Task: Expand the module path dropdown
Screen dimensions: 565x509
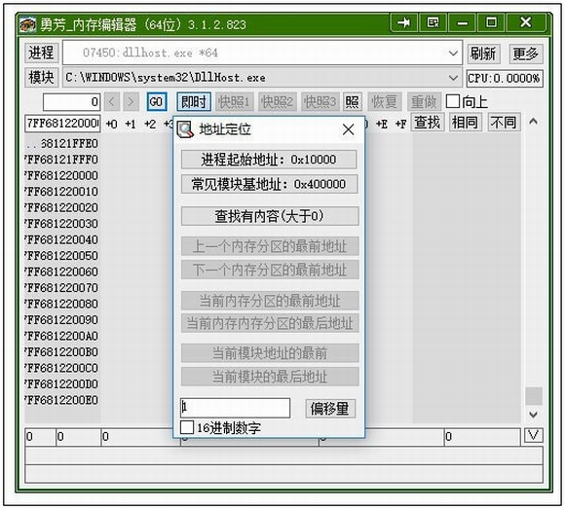Action: 453,78
